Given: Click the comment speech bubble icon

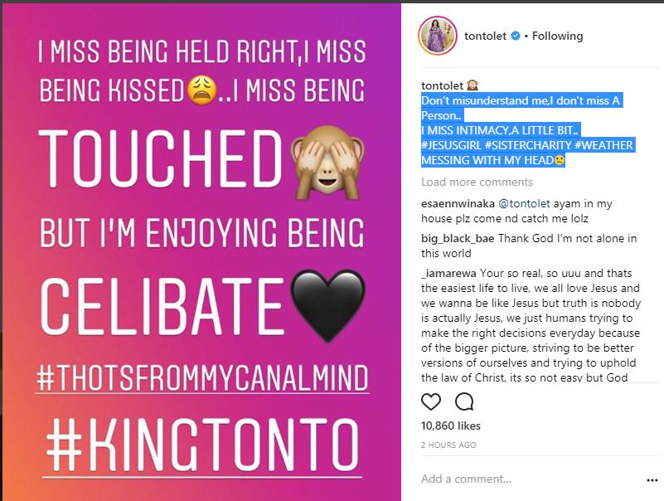Looking at the screenshot, I should [x=464, y=402].
